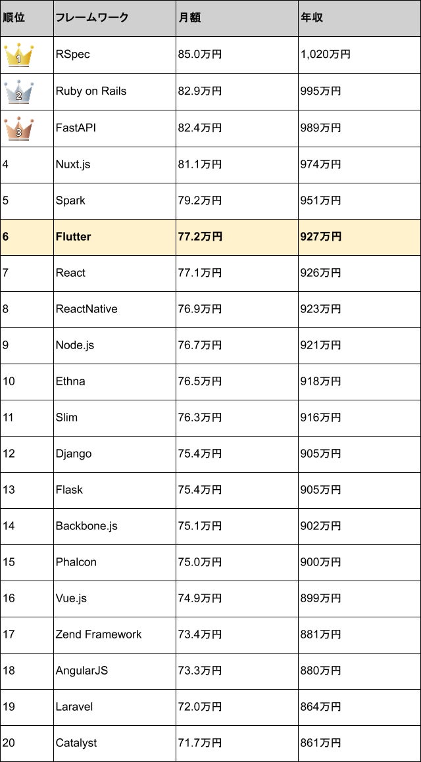The height and width of the screenshot is (762, 421).
Task: Select the highlighted Flutter cell
Action: click(114, 237)
